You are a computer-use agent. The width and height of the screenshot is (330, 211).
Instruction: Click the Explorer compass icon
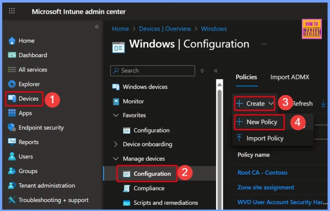pyautogui.click(x=12, y=84)
